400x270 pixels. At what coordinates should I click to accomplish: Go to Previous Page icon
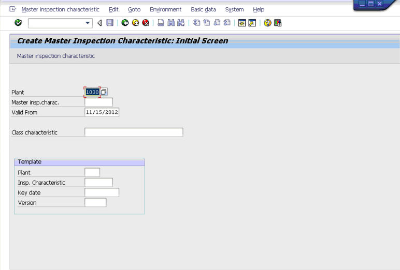(207, 23)
